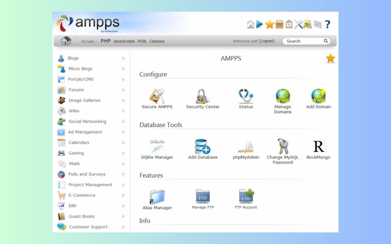Open the Guest Books category
391x244 pixels.
(x=82, y=216)
